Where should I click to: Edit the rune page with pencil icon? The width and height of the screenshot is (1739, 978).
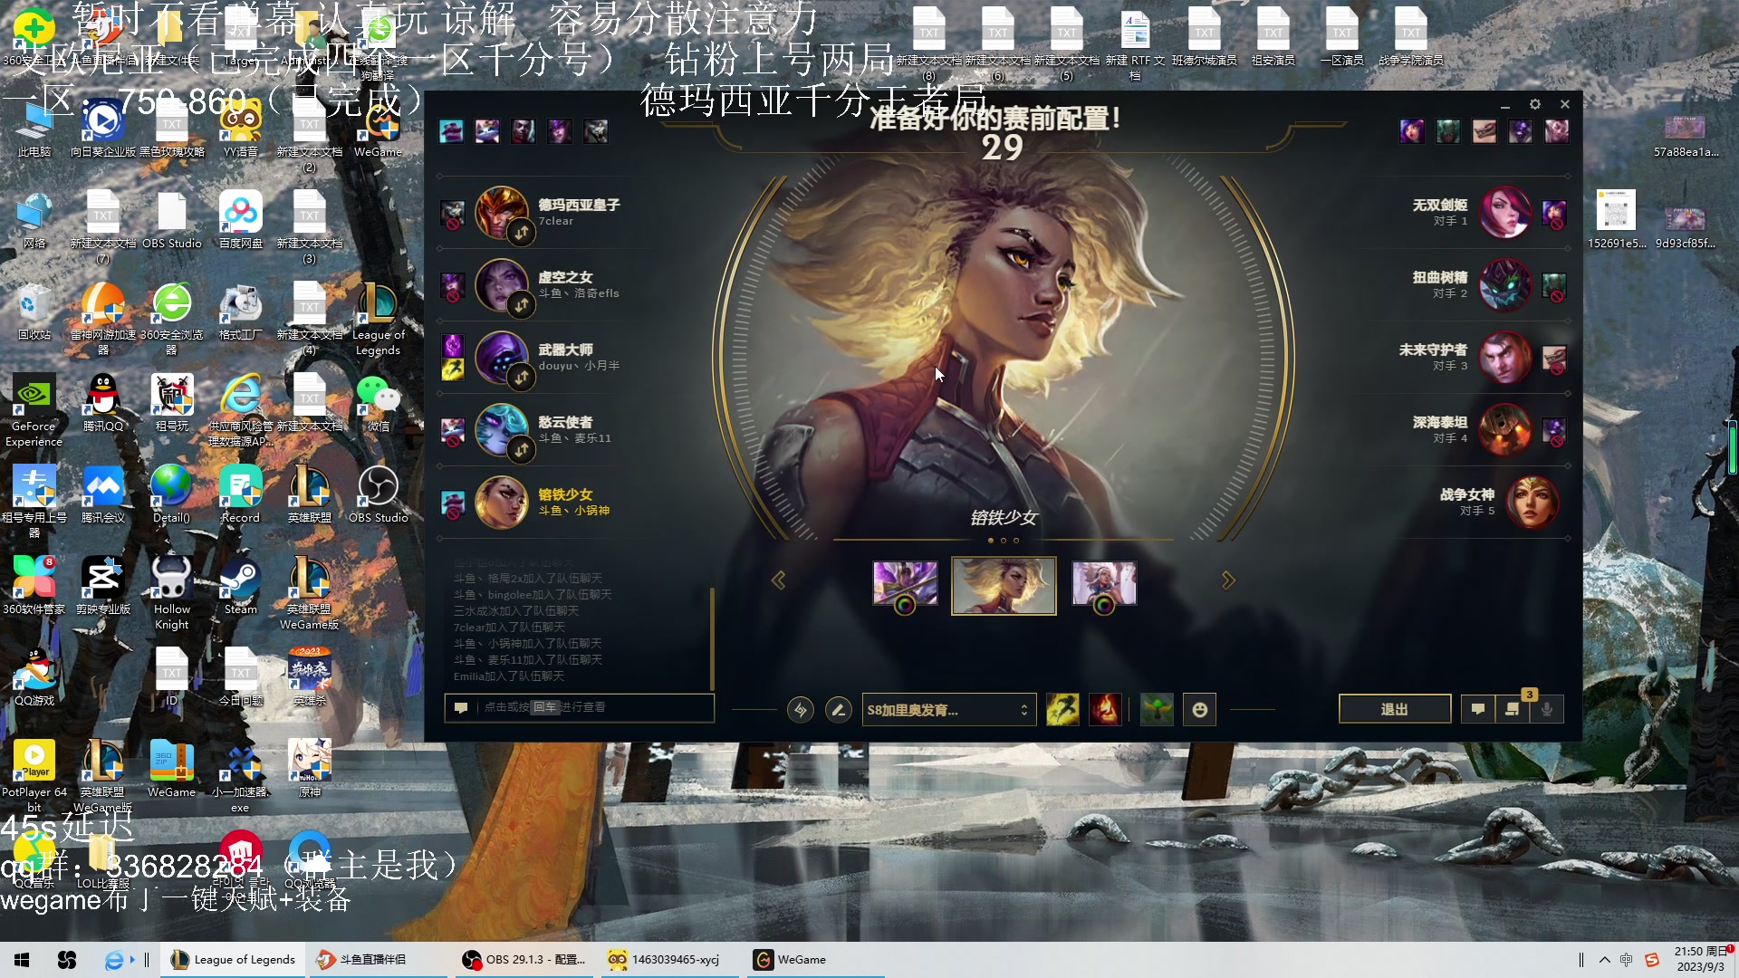[839, 710]
